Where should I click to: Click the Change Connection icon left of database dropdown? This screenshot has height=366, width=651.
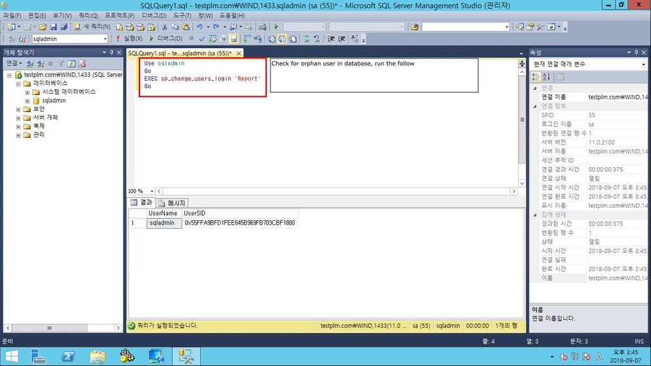22,38
